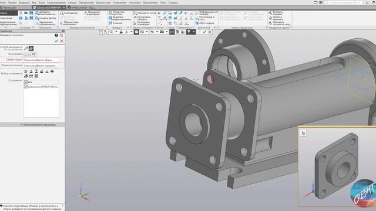Toggle the 'Фиксировать' switch
The image size is (376, 211).
pos(30,54)
